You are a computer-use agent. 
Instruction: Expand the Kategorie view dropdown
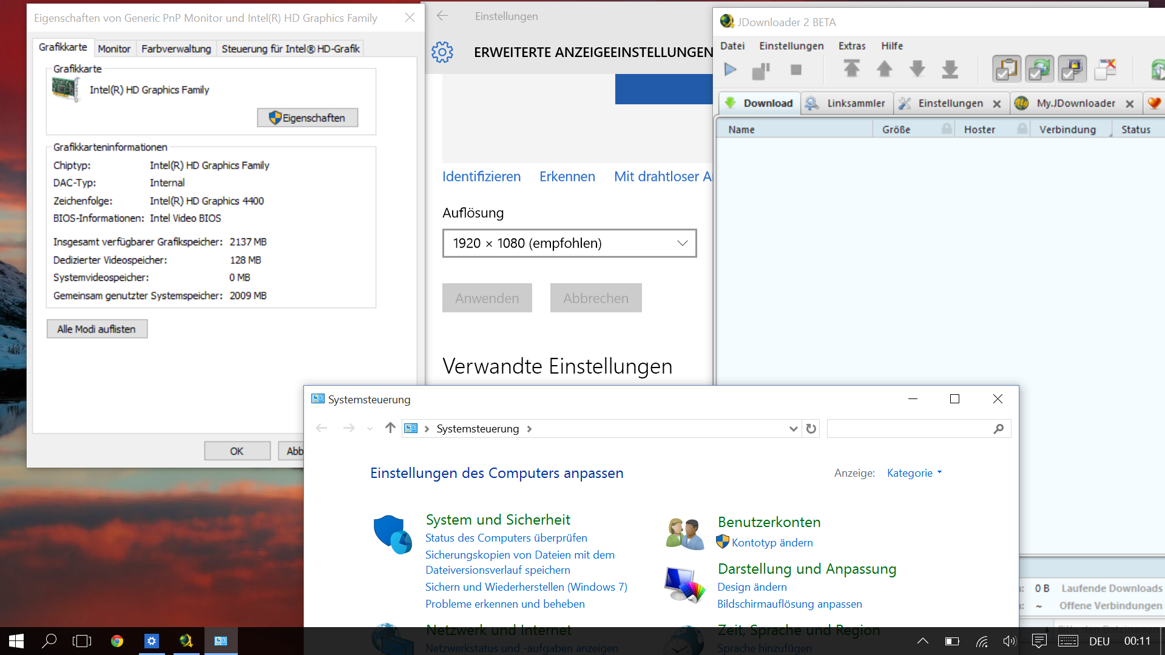tap(914, 473)
